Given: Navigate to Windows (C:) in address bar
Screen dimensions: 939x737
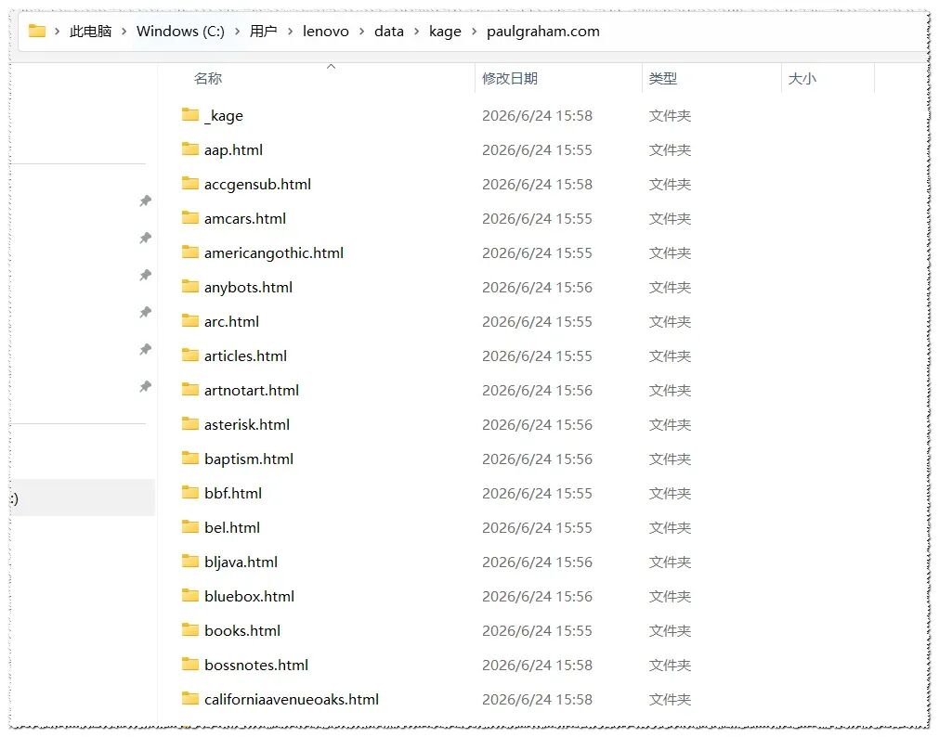Looking at the screenshot, I should [x=180, y=32].
